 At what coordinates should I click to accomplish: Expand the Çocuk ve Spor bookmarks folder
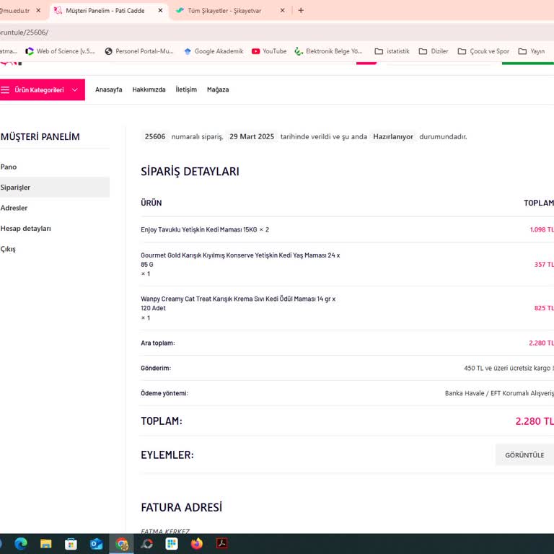483,51
